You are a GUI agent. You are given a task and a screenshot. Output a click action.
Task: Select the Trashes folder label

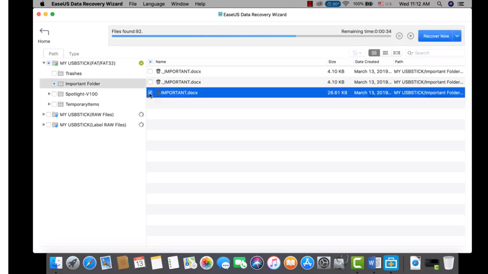click(x=74, y=73)
